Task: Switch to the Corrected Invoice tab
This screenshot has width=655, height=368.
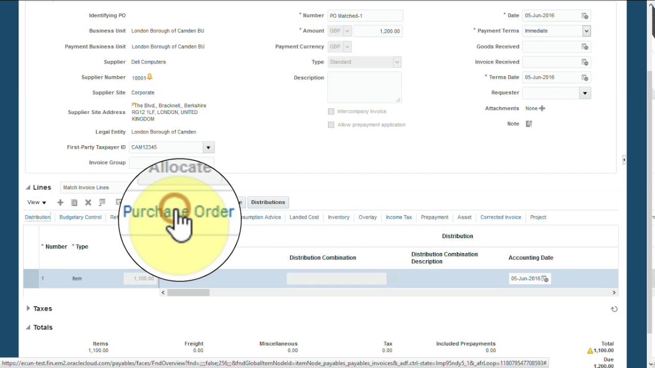Action: (500, 217)
